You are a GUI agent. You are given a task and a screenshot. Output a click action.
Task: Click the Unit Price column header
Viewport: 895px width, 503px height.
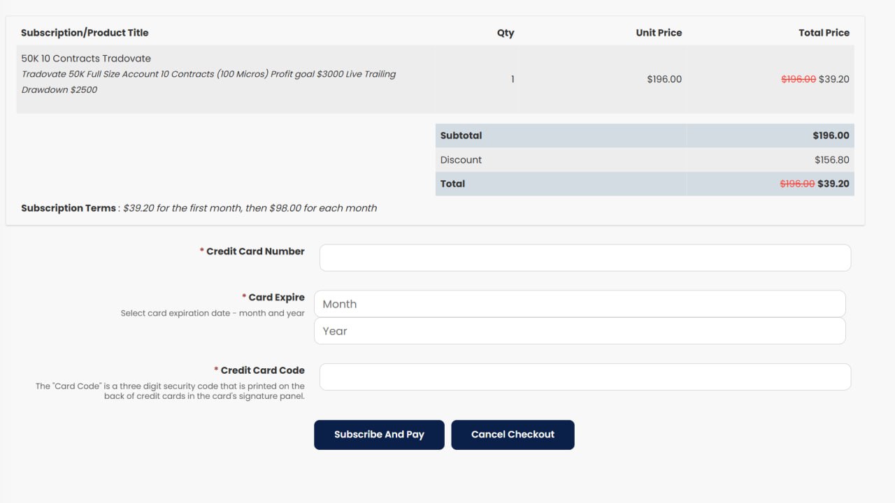click(658, 32)
